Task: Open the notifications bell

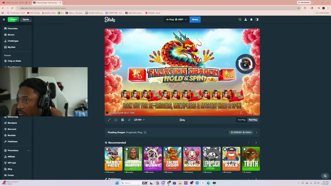Action: pos(251,19)
